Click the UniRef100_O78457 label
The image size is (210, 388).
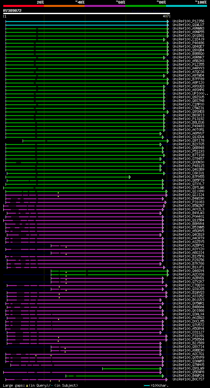[x=188, y=158]
